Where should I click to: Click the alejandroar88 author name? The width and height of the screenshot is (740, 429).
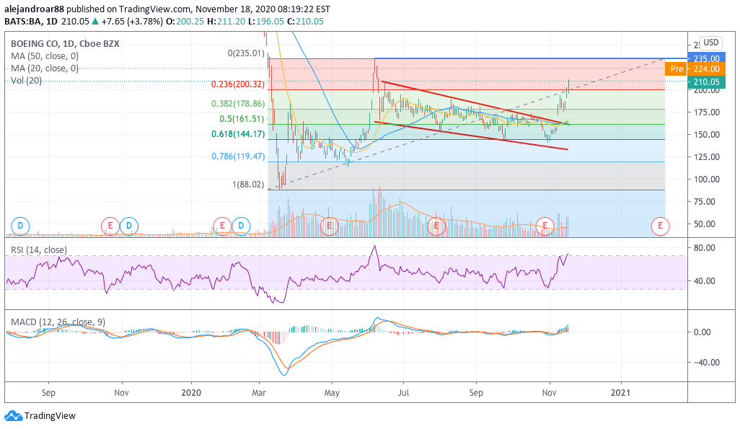(34, 9)
